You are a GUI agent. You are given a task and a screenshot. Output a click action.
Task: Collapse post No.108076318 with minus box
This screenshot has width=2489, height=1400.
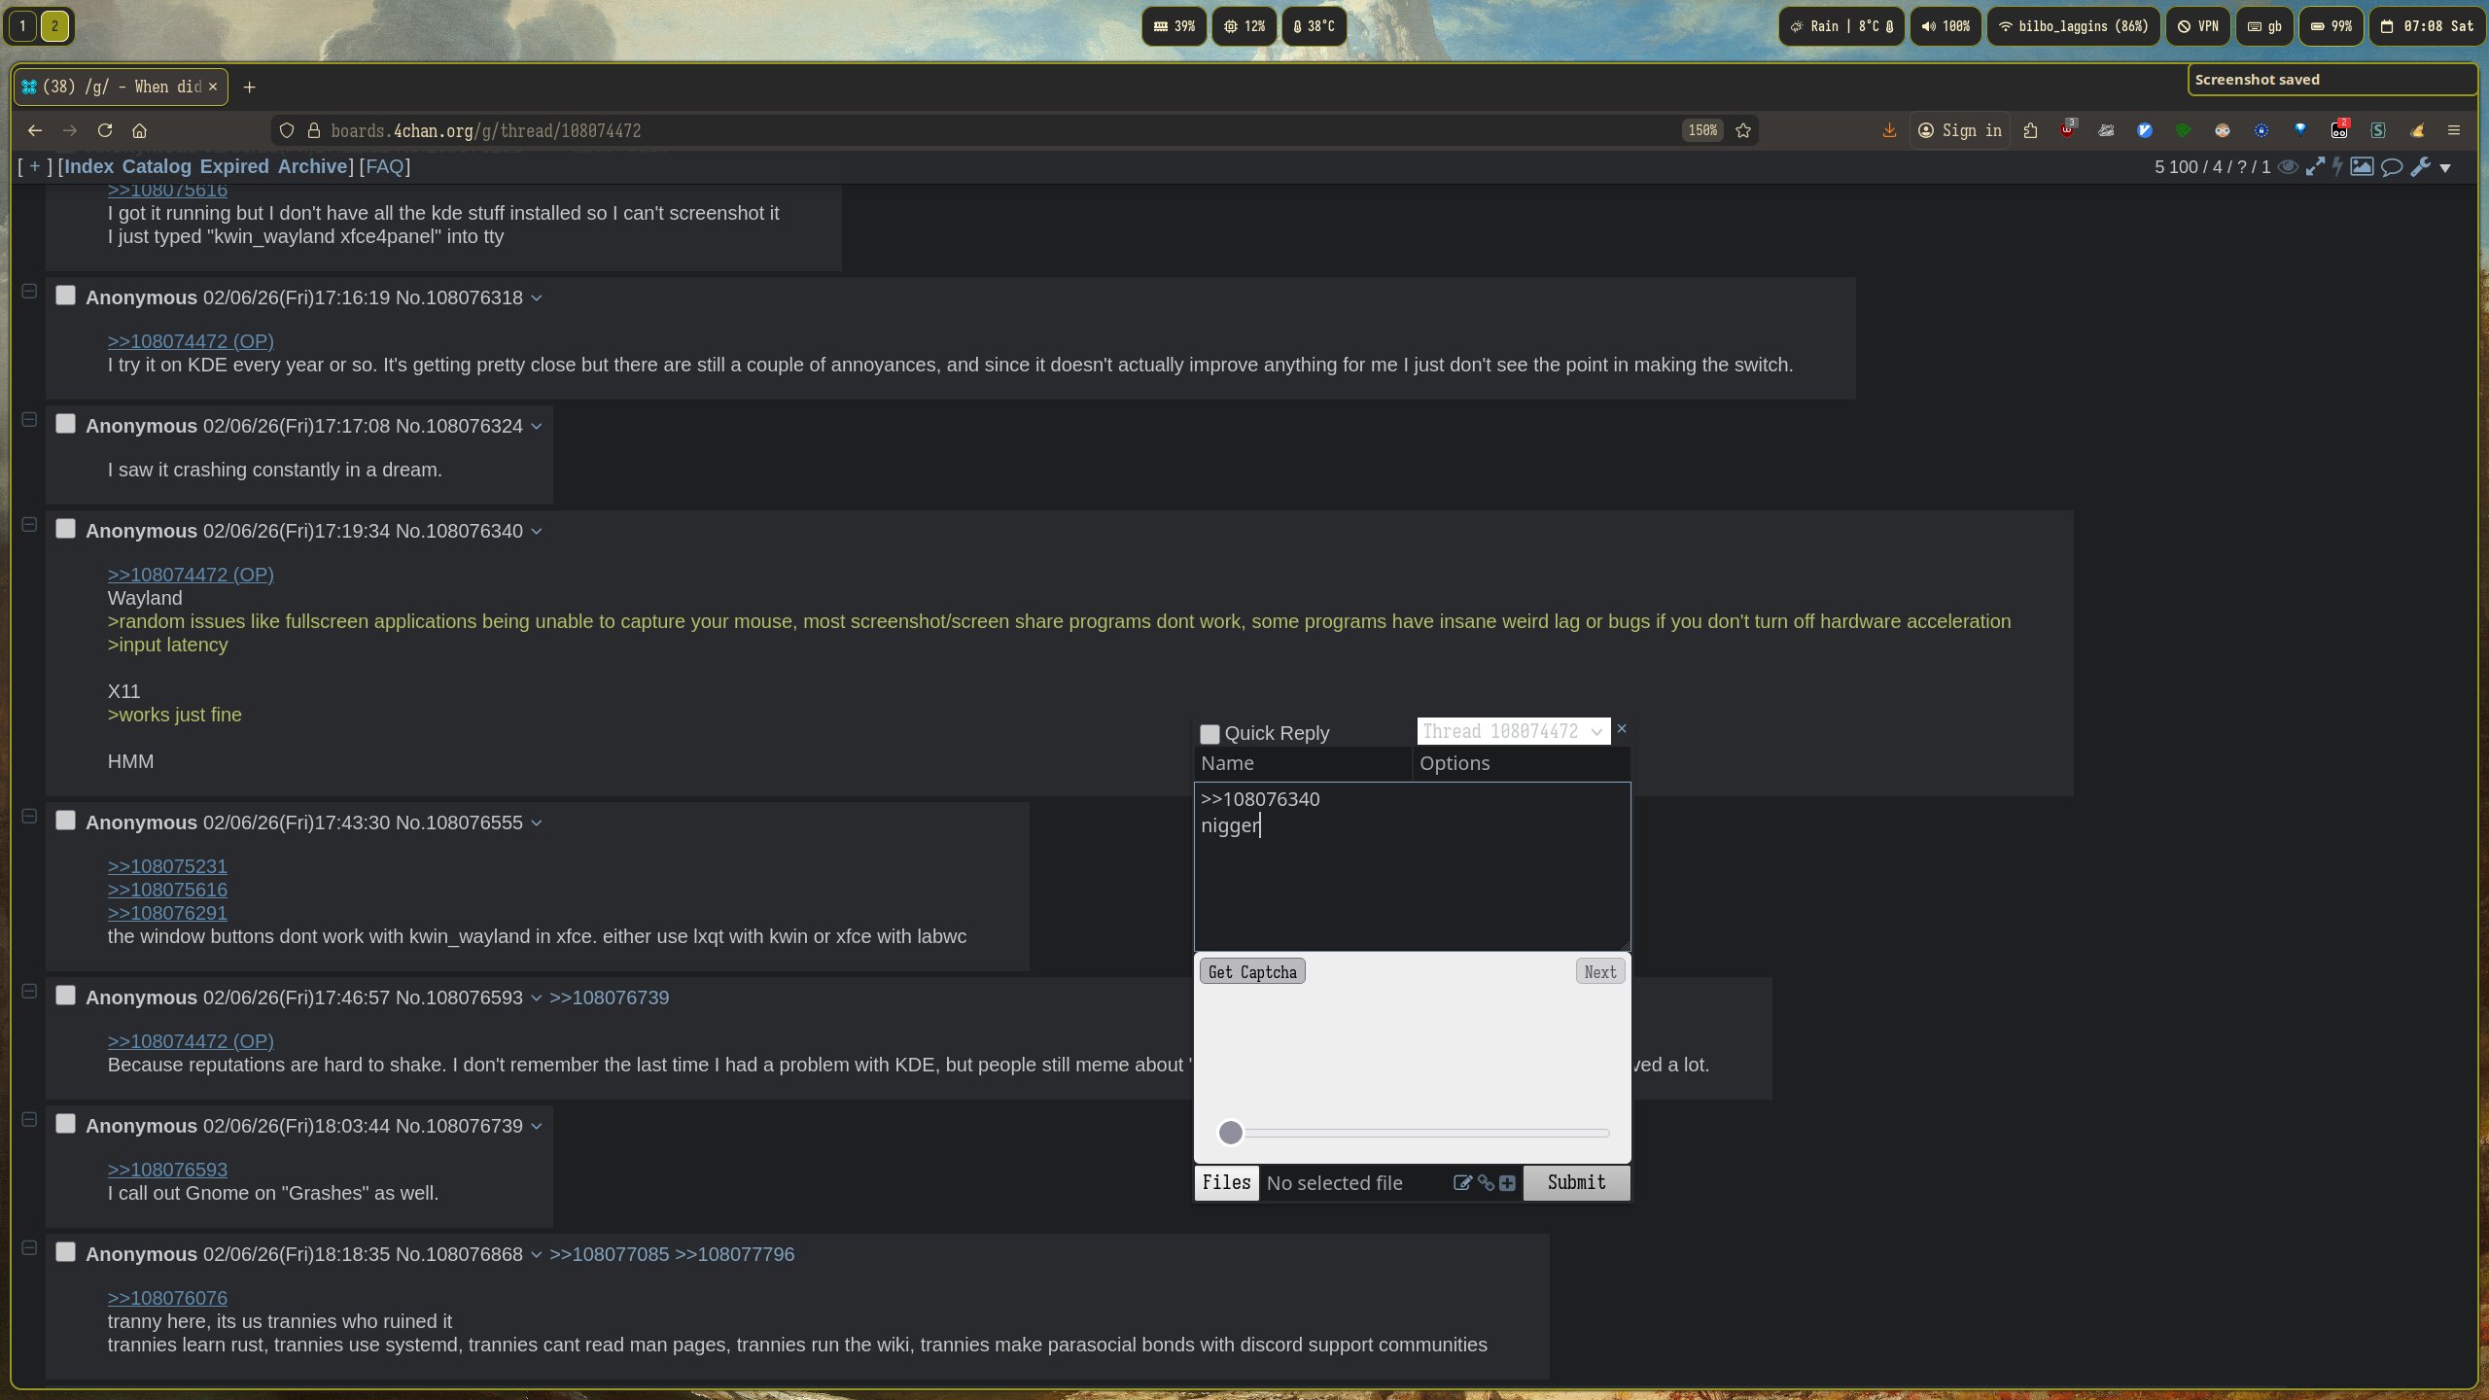[29, 292]
